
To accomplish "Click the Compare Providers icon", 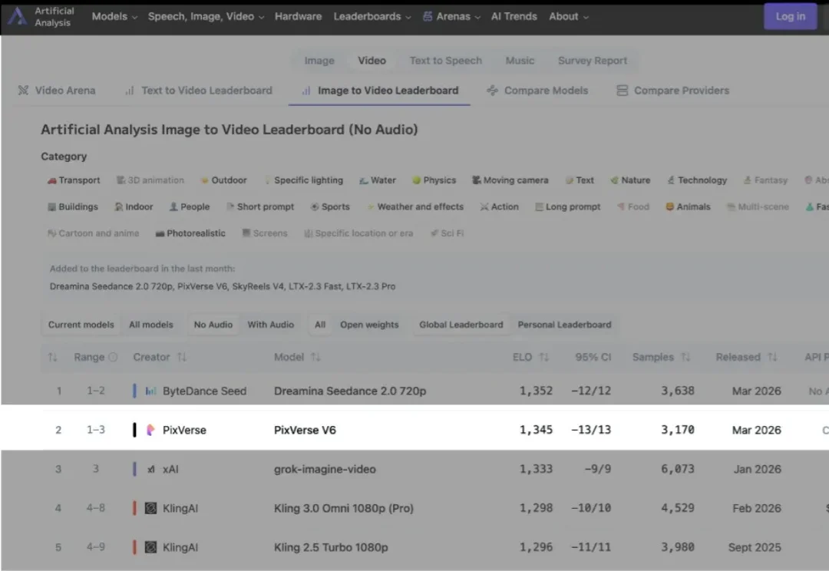I will point(622,90).
